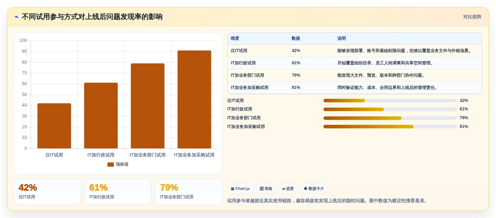496x218 pixels.
Task: Click the 79% value in the table
Action: [296, 76]
